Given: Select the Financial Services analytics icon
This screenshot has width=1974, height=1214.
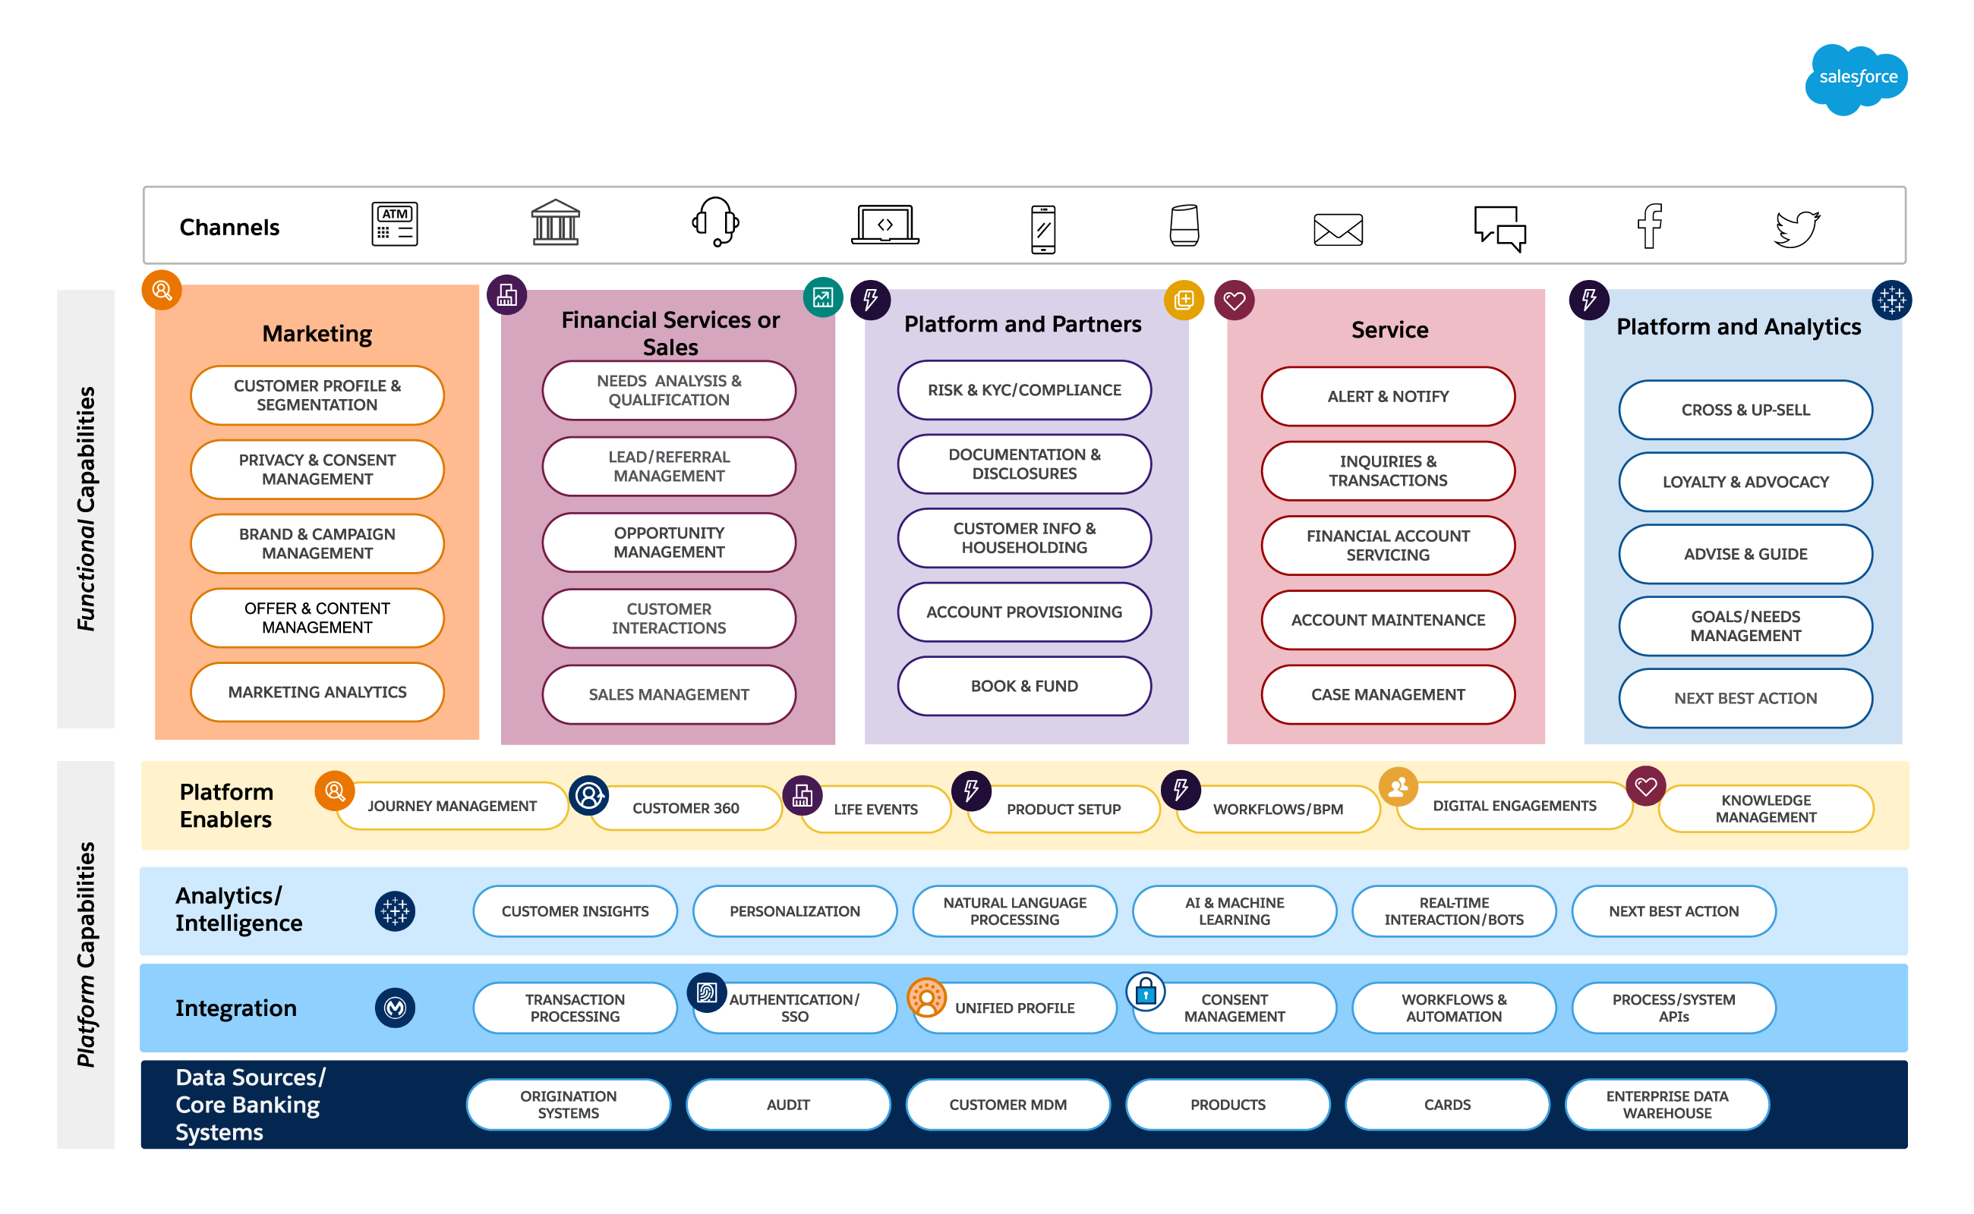Looking at the screenshot, I should click(818, 299).
